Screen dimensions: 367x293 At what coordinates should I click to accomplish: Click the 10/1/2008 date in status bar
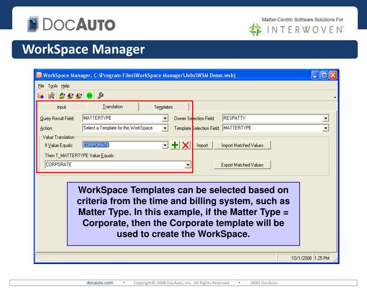point(301,258)
